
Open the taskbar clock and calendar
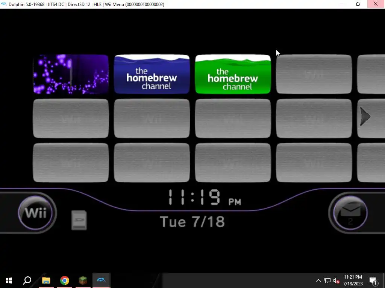coord(353,280)
